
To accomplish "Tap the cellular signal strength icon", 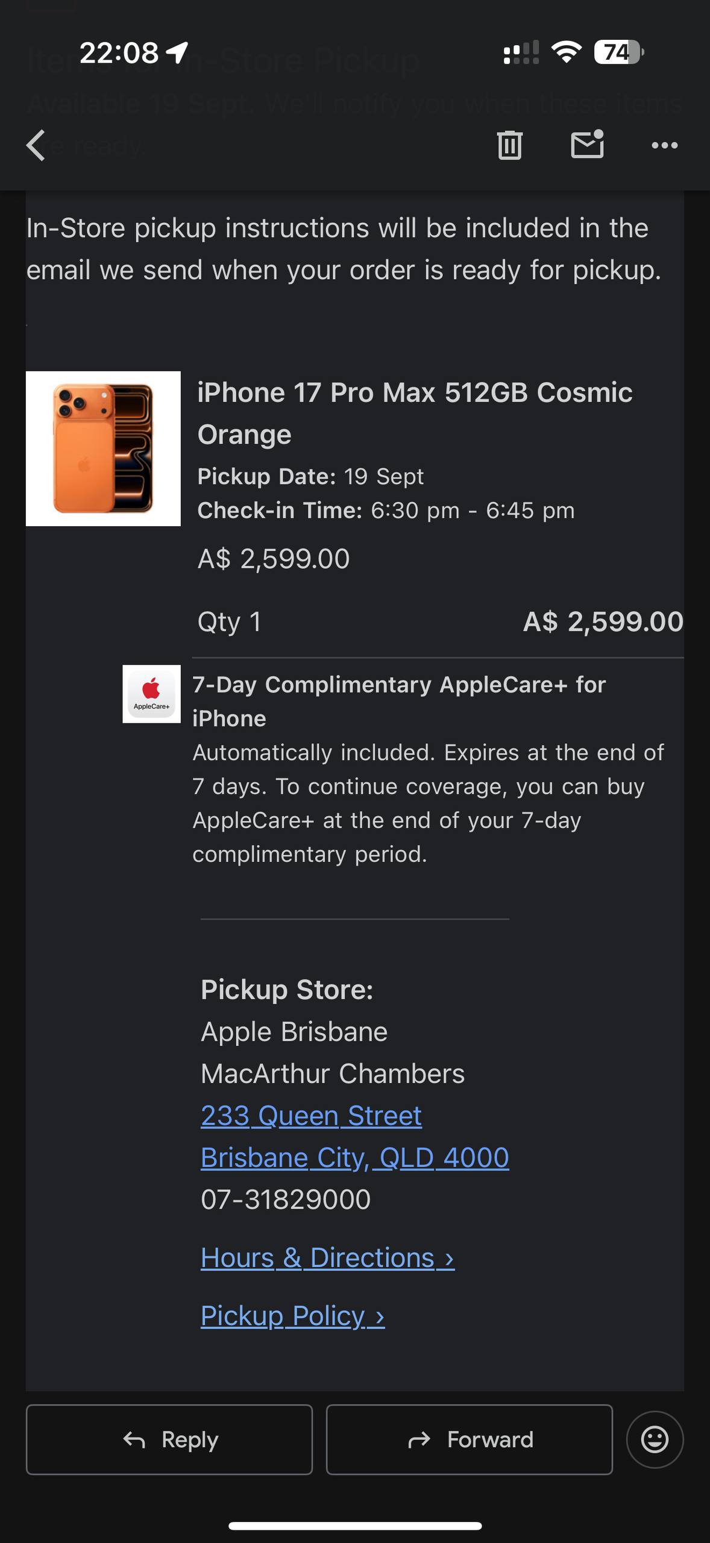I will (521, 52).
